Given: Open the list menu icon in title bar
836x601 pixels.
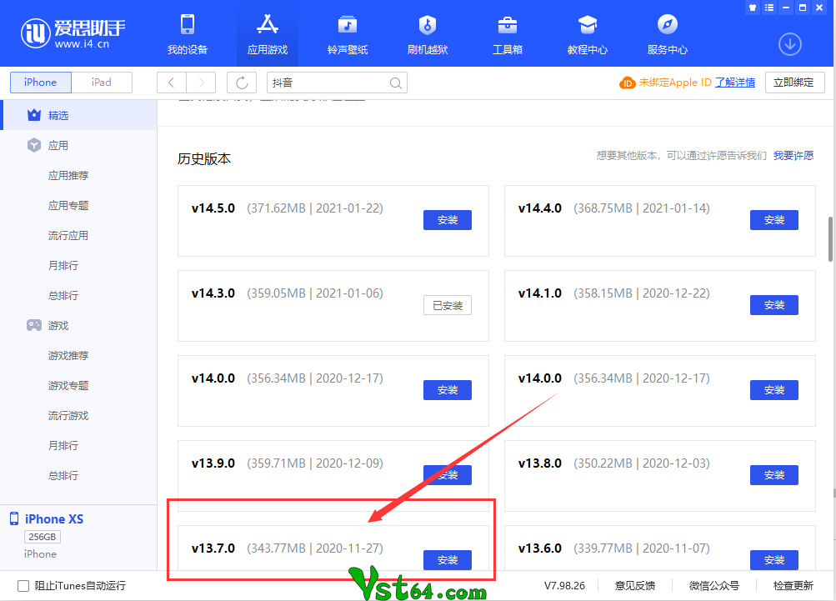Looking at the screenshot, I should coord(768,8).
